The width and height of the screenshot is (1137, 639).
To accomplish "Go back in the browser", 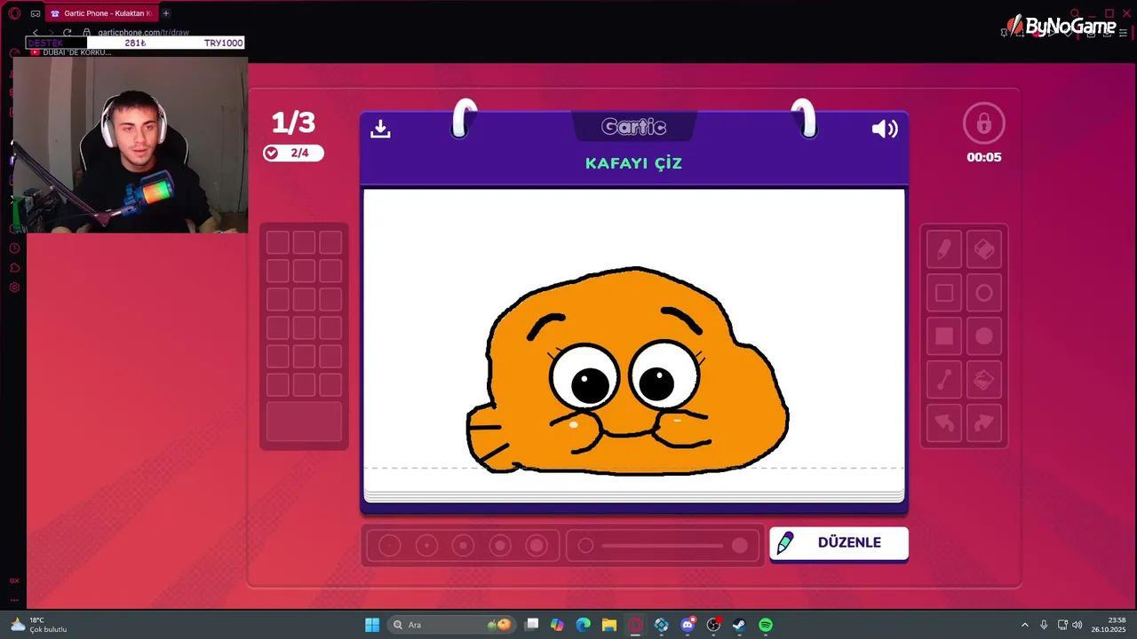I will (36, 33).
